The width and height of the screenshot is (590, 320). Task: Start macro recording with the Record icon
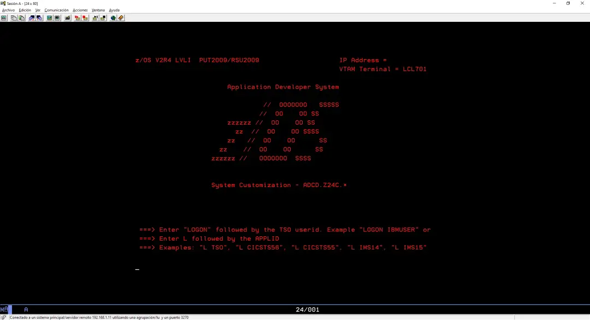coord(77,18)
